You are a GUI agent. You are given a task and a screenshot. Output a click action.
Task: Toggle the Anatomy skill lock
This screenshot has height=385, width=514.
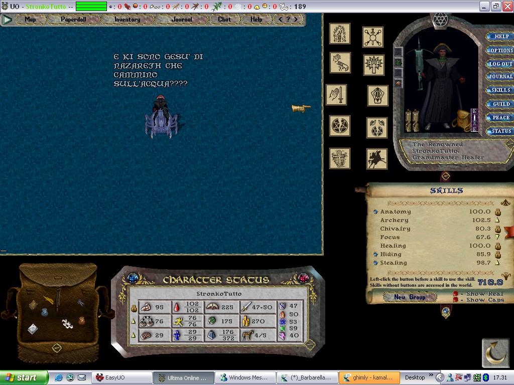[x=498, y=212]
